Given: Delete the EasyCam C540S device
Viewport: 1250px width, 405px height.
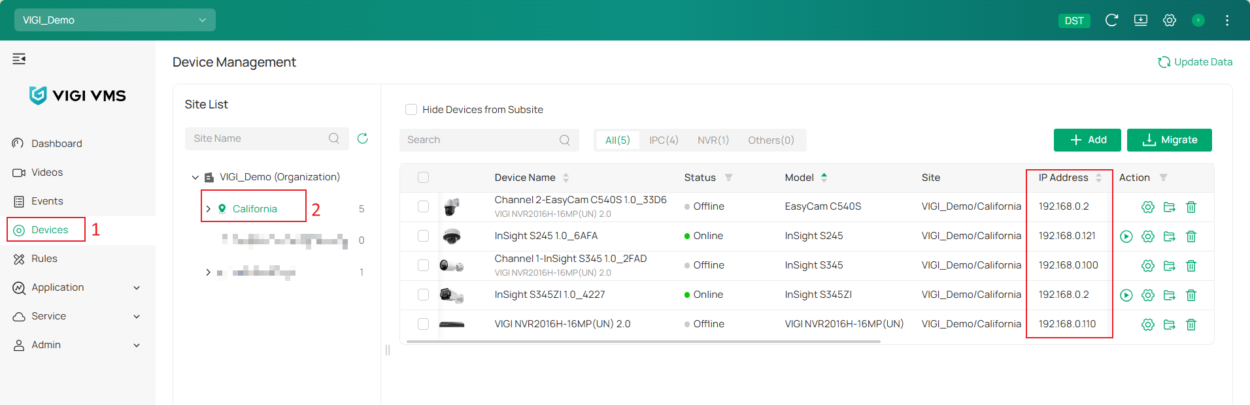Looking at the screenshot, I should point(1191,207).
